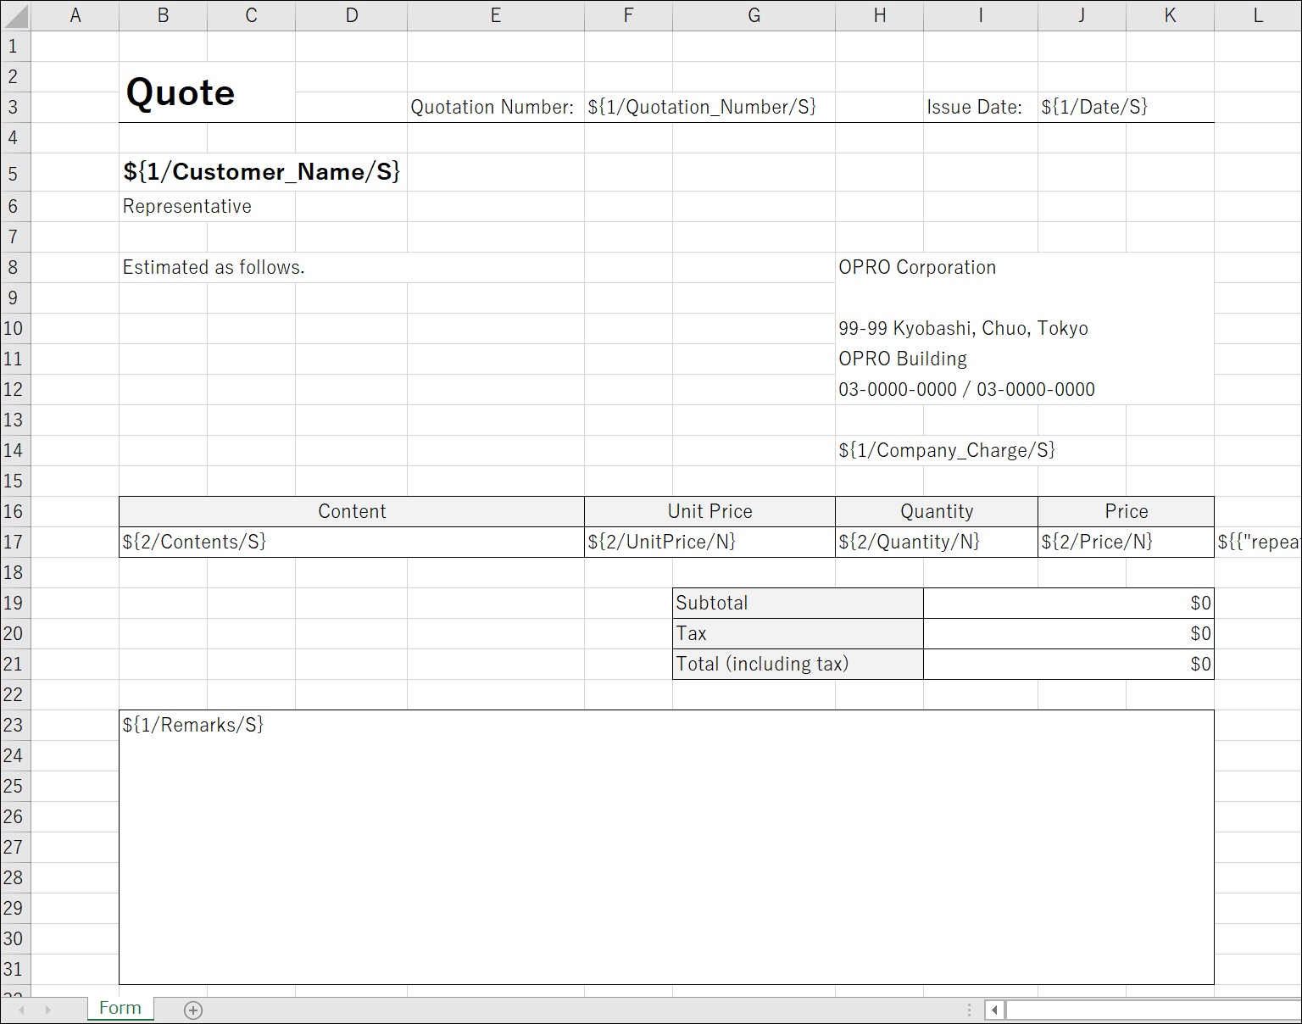This screenshot has width=1302, height=1024.
Task: Click the previous sheet navigation arrow
Action: pos(22,1010)
